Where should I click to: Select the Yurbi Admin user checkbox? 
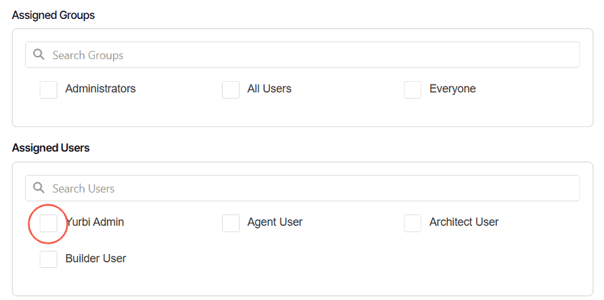point(49,223)
